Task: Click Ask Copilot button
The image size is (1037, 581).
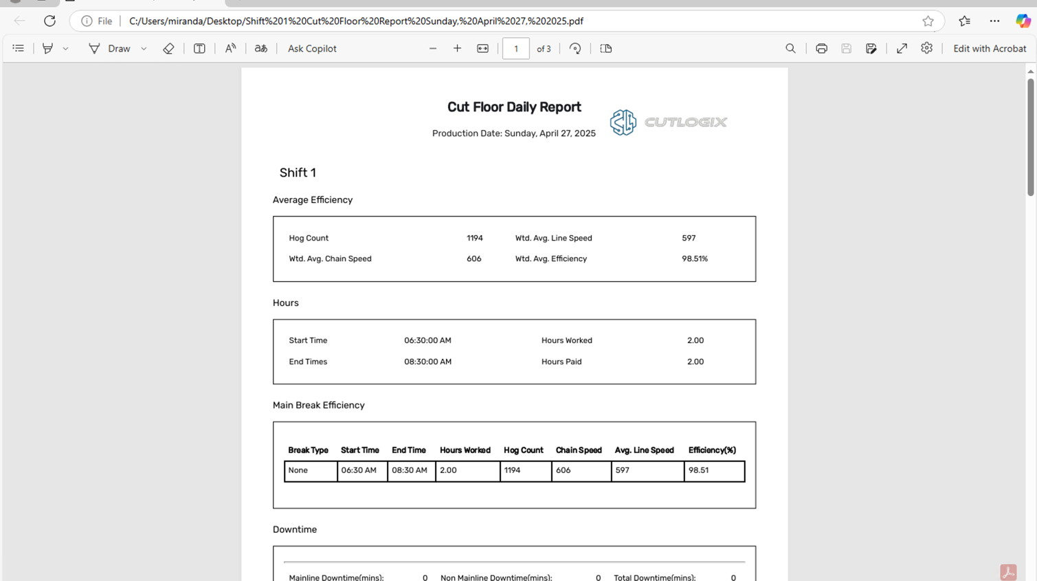Action: point(312,49)
